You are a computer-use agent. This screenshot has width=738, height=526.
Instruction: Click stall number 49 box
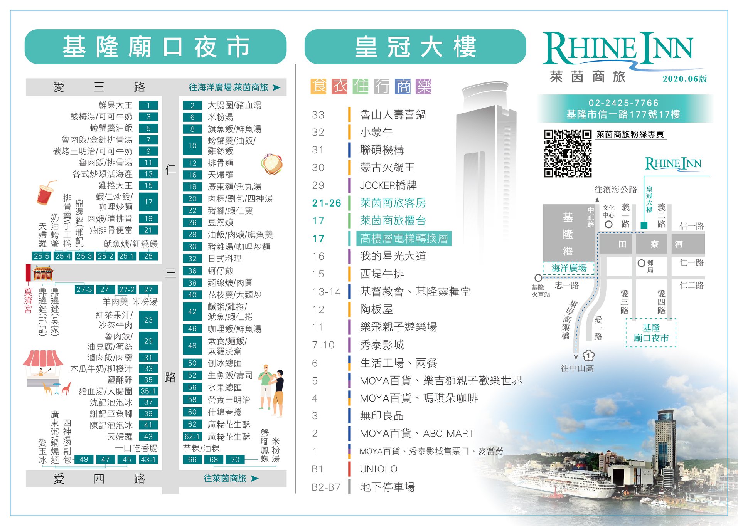click(x=84, y=459)
